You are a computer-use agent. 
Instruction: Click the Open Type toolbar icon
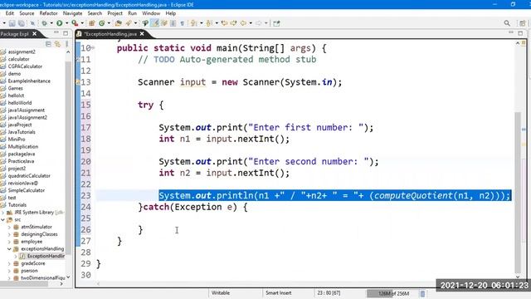pyautogui.click(x=118, y=23)
